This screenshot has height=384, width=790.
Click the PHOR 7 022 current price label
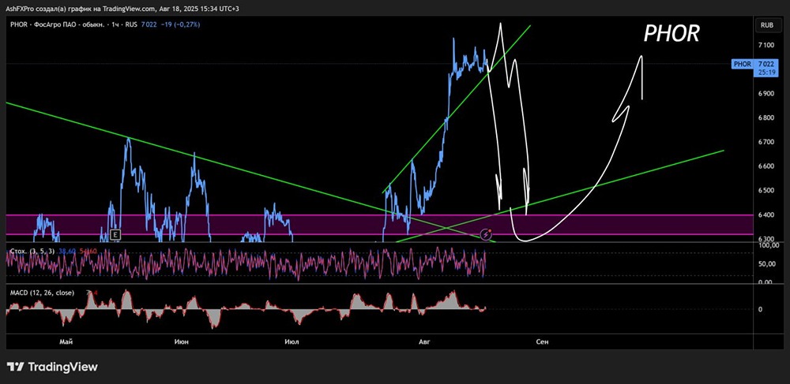pyautogui.click(x=754, y=64)
